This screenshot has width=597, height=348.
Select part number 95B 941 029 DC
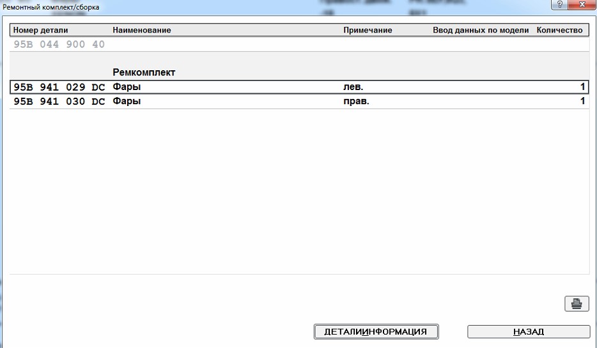click(x=59, y=87)
